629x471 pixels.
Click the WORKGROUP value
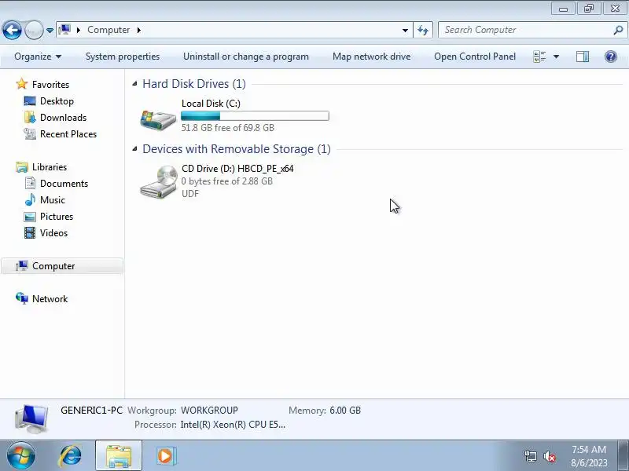click(x=209, y=411)
